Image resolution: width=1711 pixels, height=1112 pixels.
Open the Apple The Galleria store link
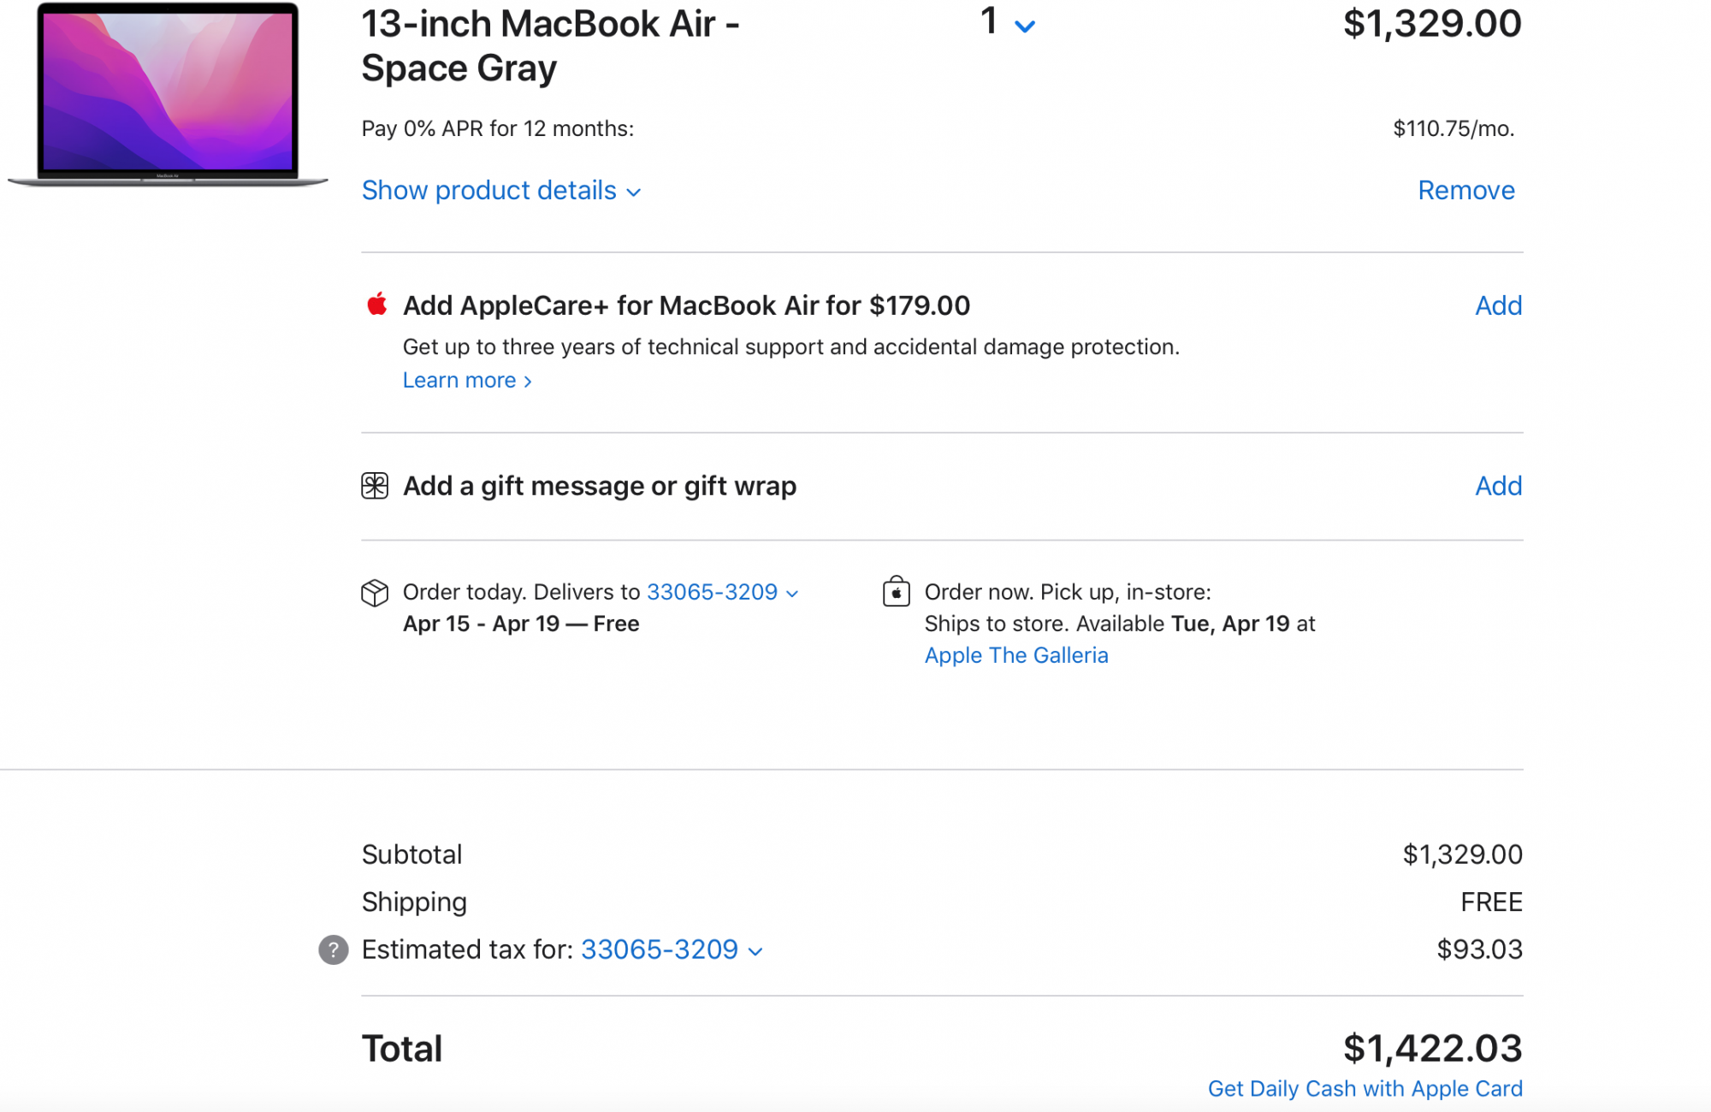[x=1015, y=655]
